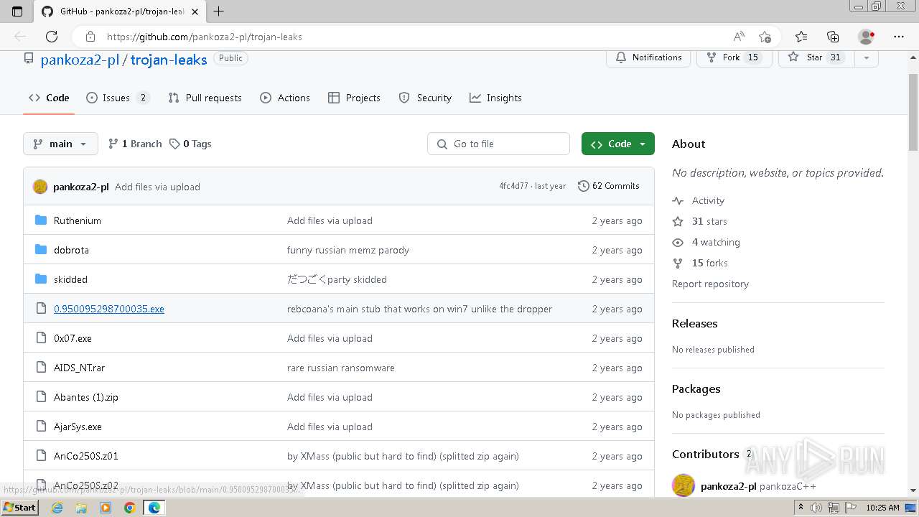Star the trojan-leaks repository
This screenshot has height=517, width=919.
pyautogui.click(x=816, y=57)
